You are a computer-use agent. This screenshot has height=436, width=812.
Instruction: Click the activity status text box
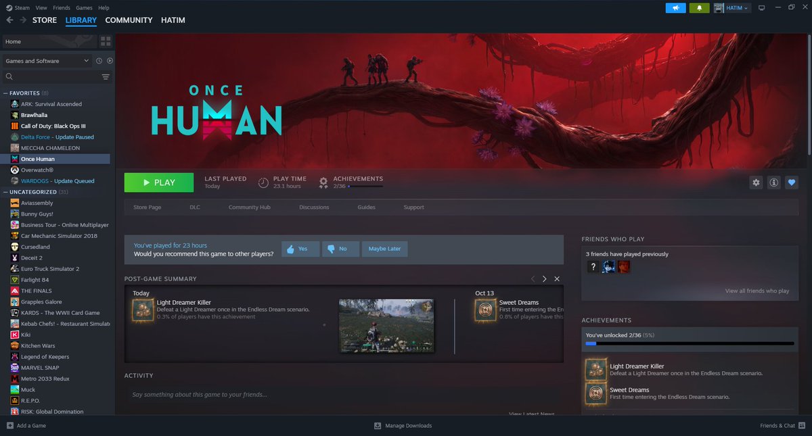pyautogui.click(x=344, y=395)
